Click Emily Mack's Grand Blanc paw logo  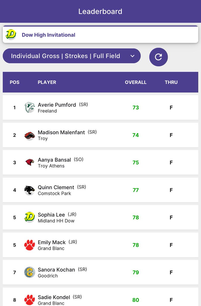[30, 245]
